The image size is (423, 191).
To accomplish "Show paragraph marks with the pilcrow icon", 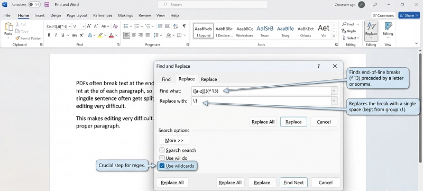I will pos(184,26).
